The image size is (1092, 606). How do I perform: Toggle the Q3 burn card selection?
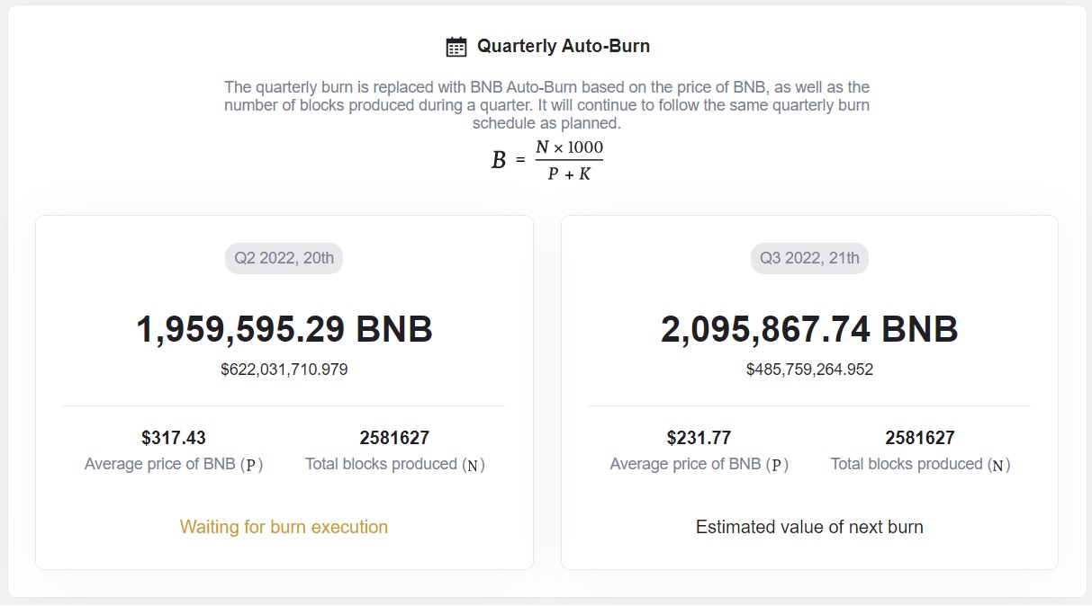click(x=808, y=391)
